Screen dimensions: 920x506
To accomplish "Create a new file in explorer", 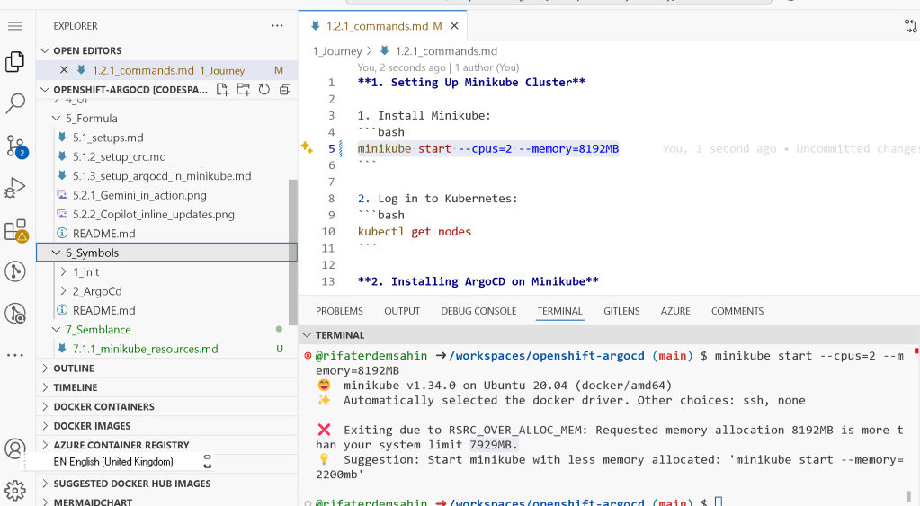I will click(x=222, y=90).
